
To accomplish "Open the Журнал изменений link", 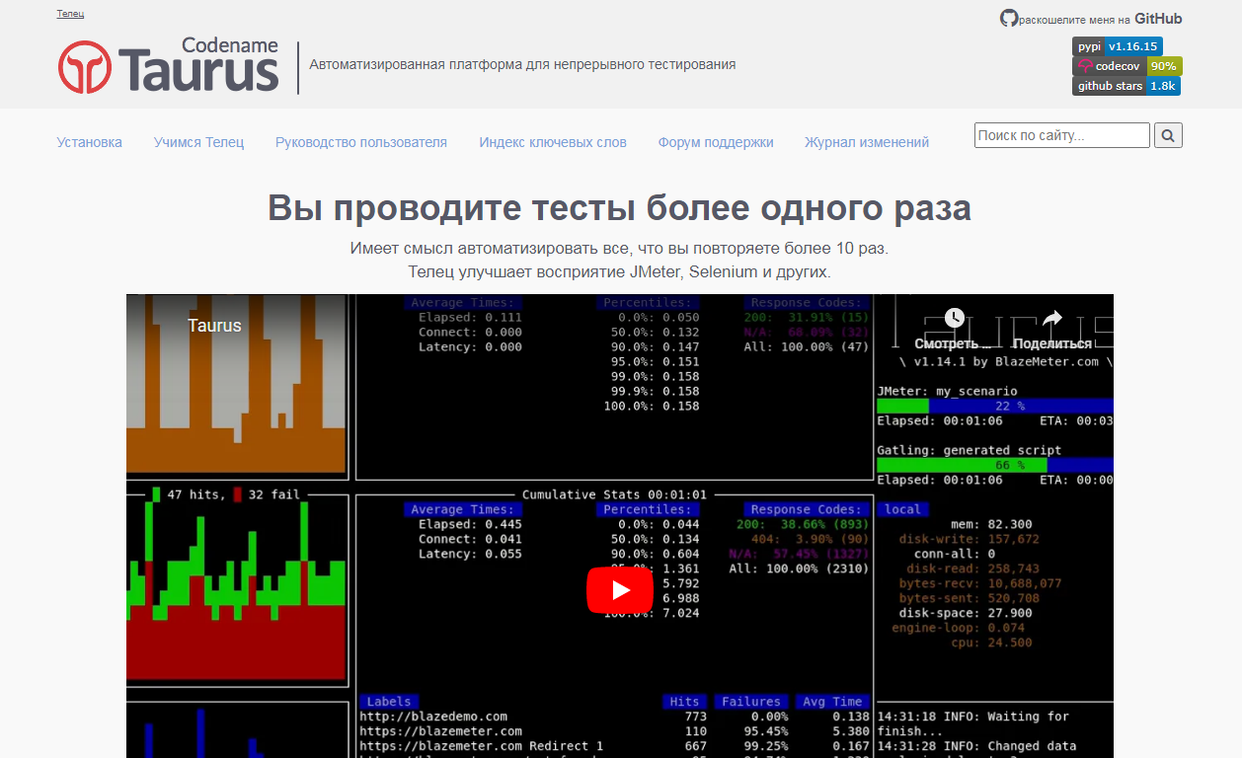I will coord(867,142).
